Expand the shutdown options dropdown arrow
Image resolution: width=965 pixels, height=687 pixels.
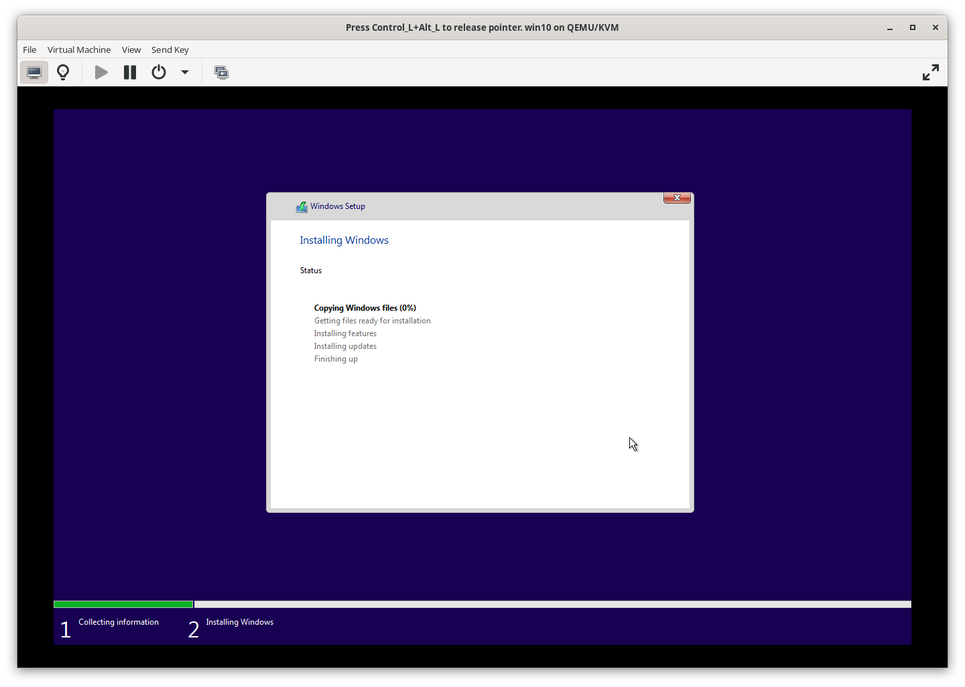pyautogui.click(x=185, y=72)
